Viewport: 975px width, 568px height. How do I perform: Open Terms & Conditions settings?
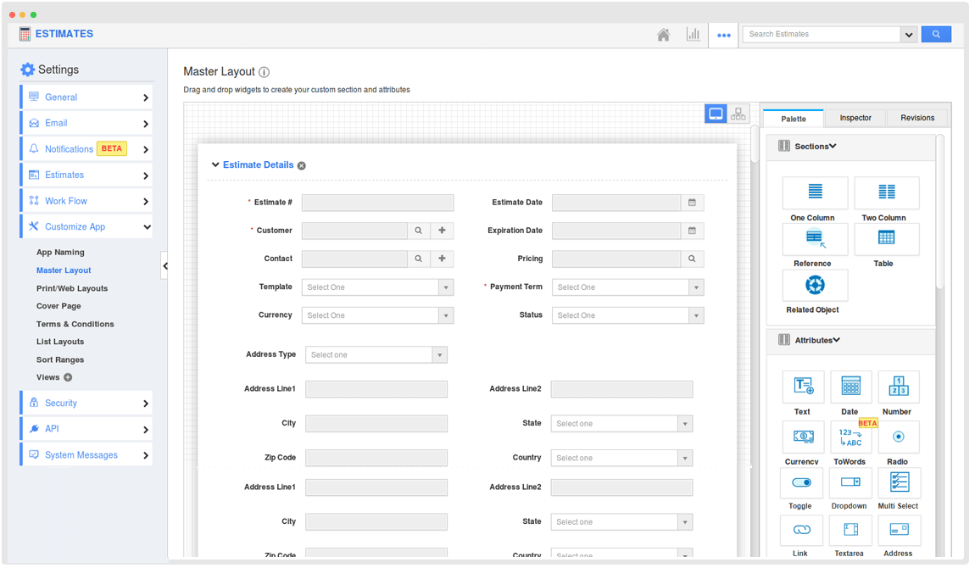(x=75, y=324)
